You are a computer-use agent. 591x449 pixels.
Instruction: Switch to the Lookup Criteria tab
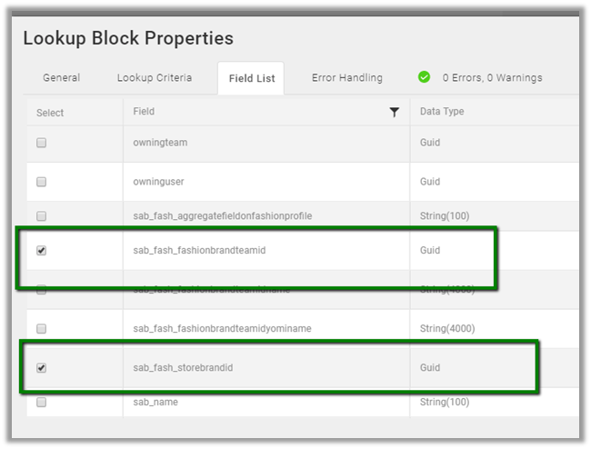click(x=155, y=78)
